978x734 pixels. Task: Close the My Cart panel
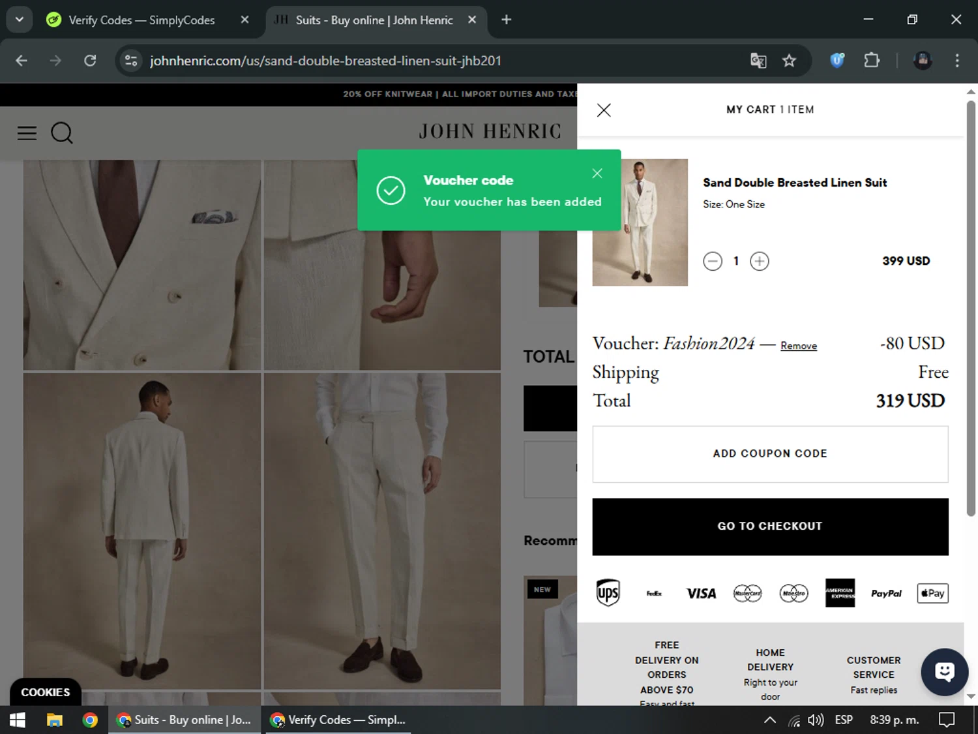coord(604,110)
